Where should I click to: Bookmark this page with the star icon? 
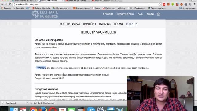(159, 4)
